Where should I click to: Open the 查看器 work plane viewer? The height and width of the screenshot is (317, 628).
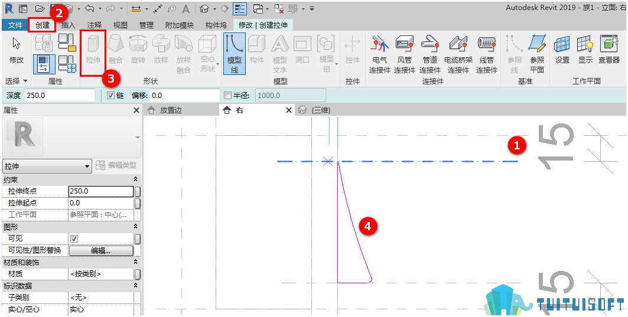point(609,49)
